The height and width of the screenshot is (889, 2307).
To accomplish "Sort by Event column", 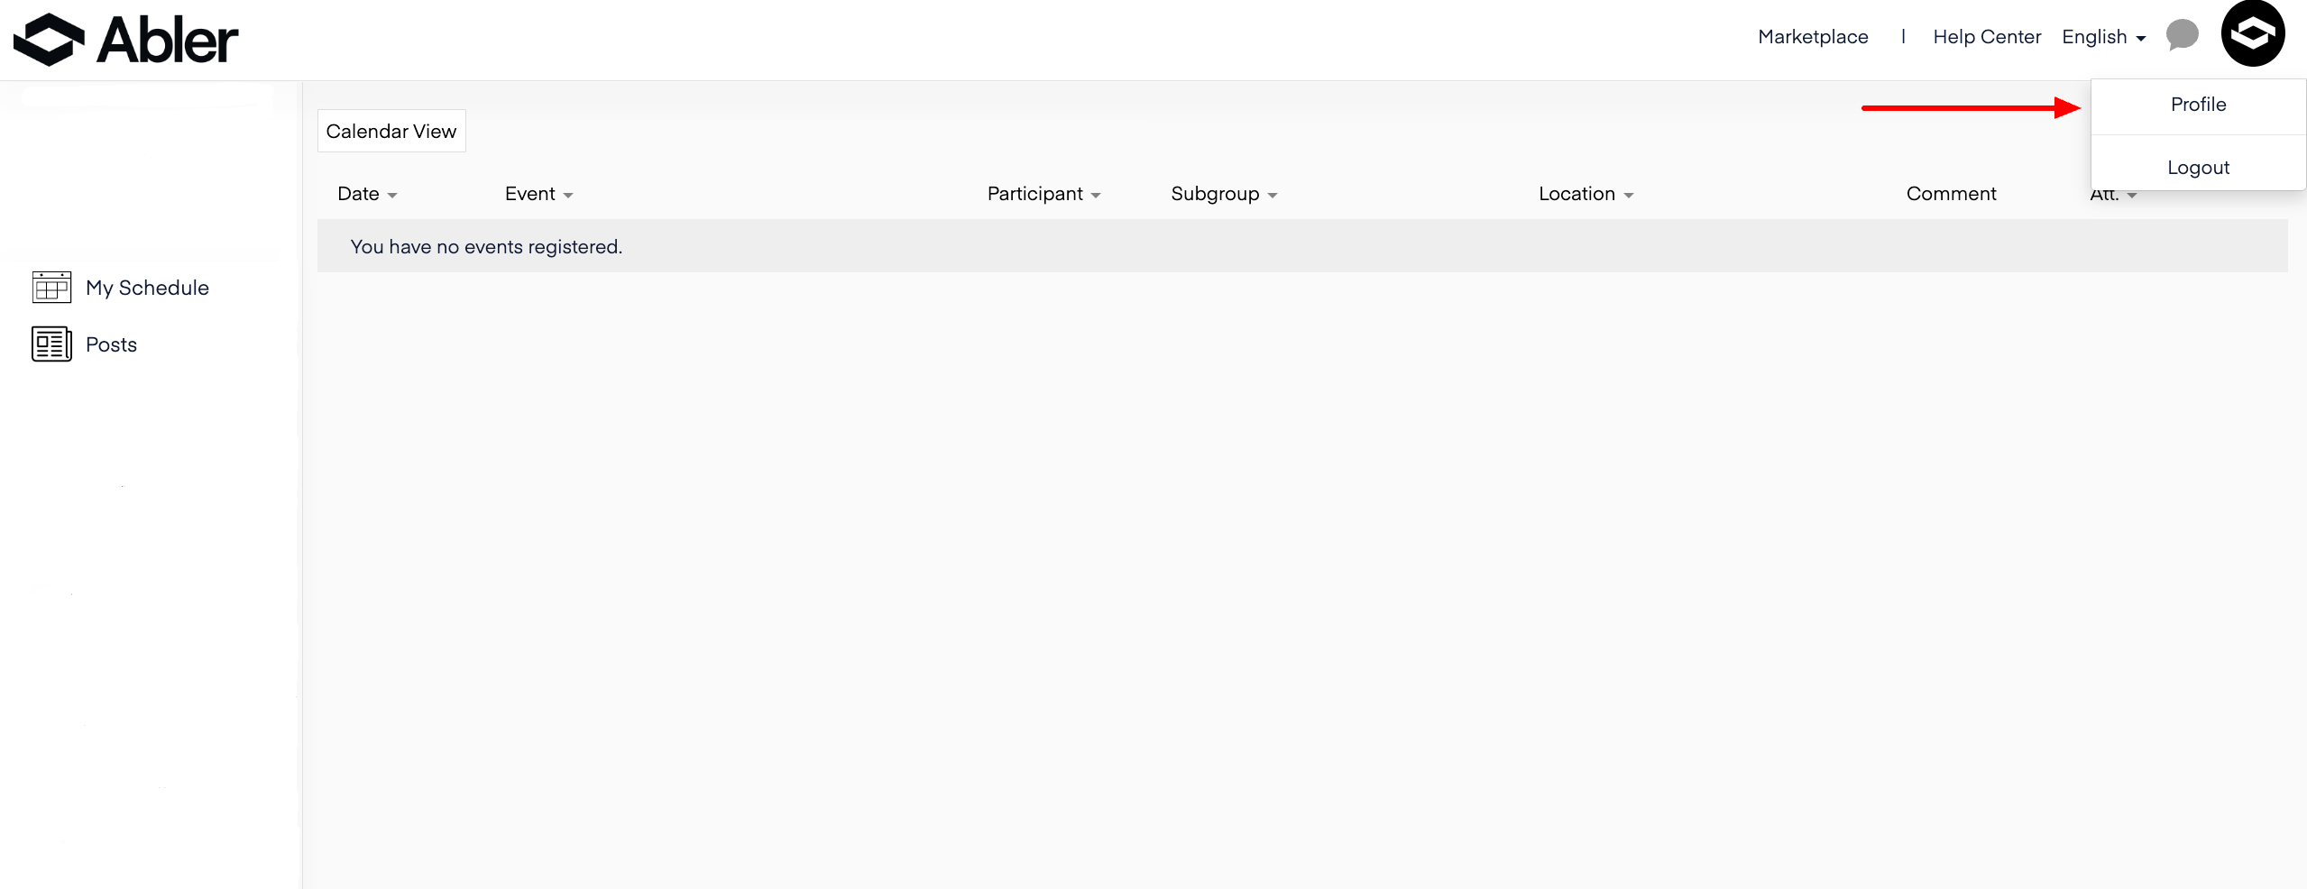I will coord(538,194).
